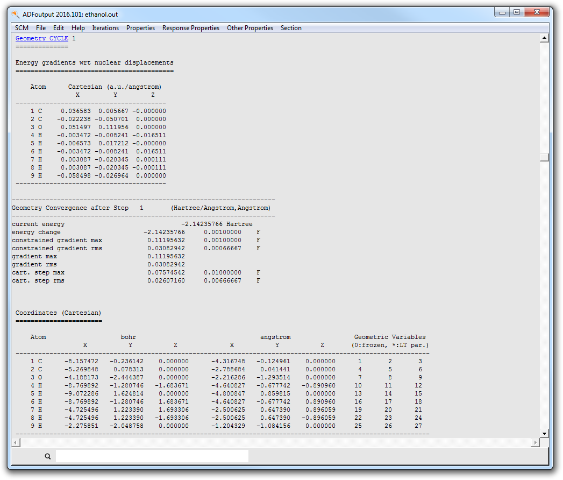Click '(0:frozen, *:LT par.)' legend text

pyautogui.click(x=390, y=345)
